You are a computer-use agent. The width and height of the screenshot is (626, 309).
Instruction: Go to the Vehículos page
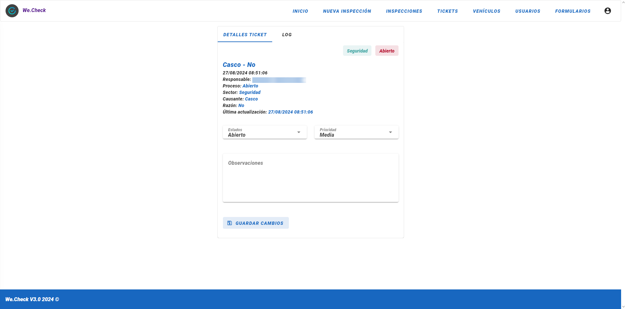[487, 11]
